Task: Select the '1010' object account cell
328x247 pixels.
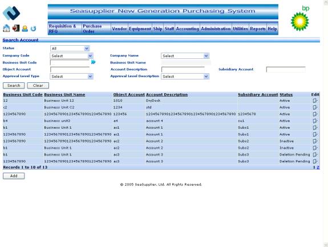Action: click(x=118, y=101)
